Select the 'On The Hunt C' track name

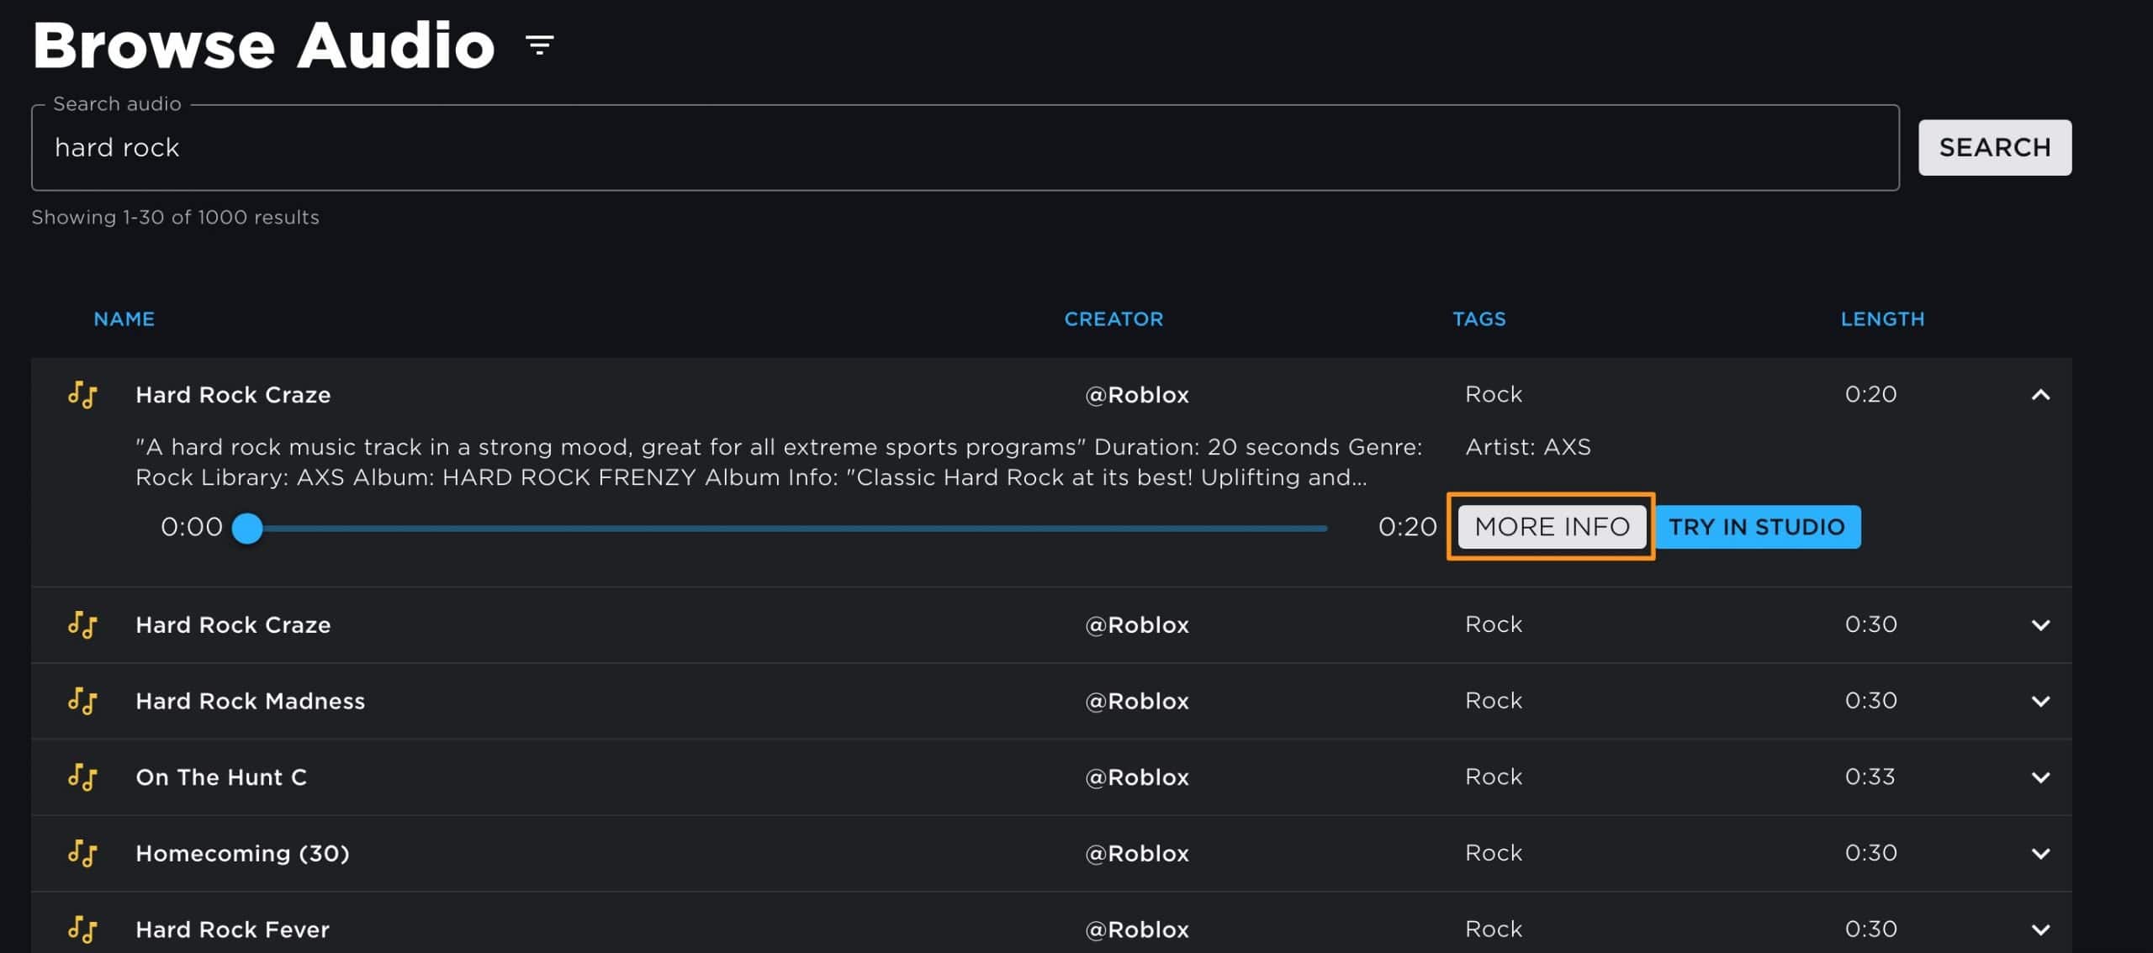coord(221,777)
